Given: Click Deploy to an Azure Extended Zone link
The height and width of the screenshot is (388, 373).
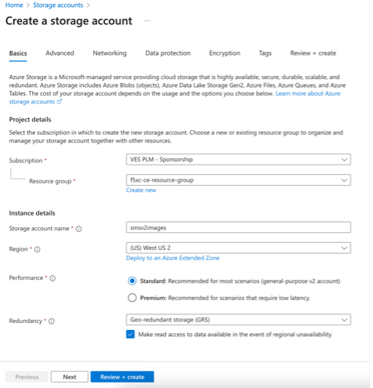Looking at the screenshot, I should tap(172, 258).
